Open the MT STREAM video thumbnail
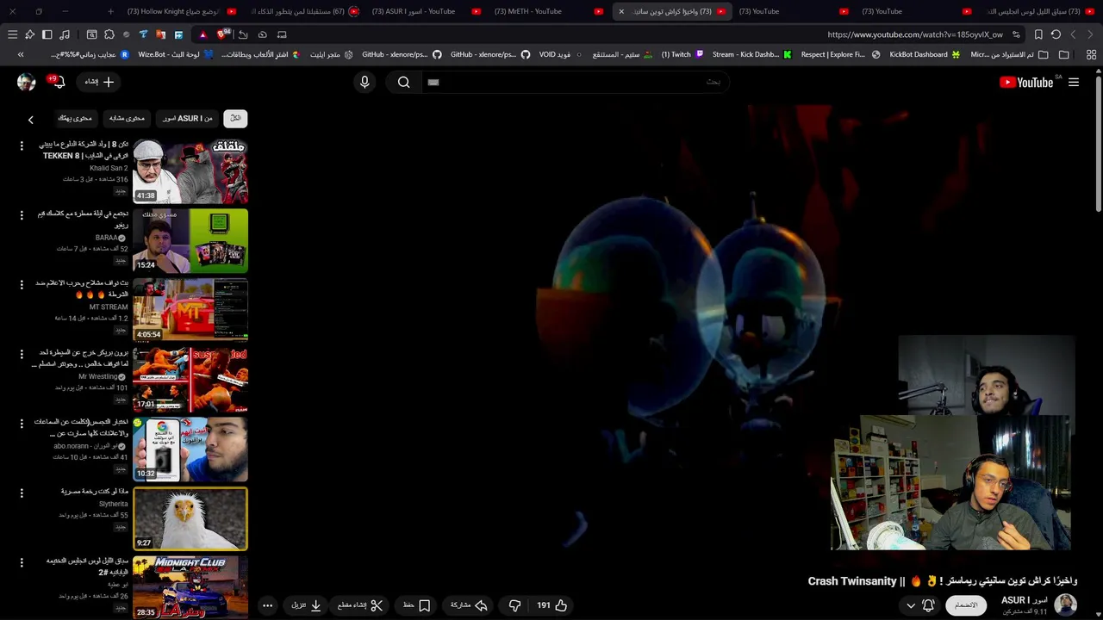Image resolution: width=1103 pixels, height=620 pixels. coord(190,310)
